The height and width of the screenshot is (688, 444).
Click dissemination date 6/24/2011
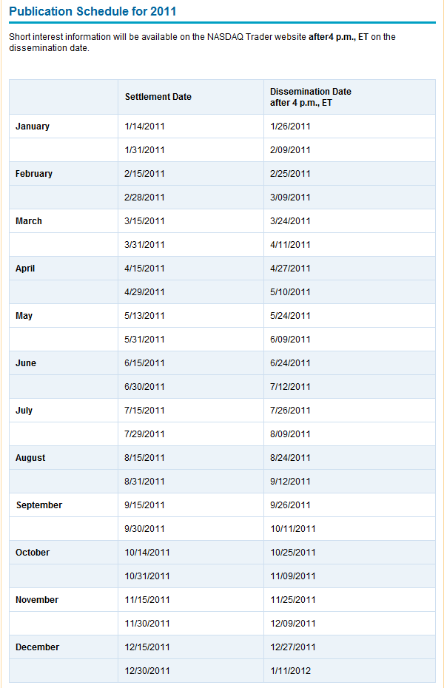290,363
